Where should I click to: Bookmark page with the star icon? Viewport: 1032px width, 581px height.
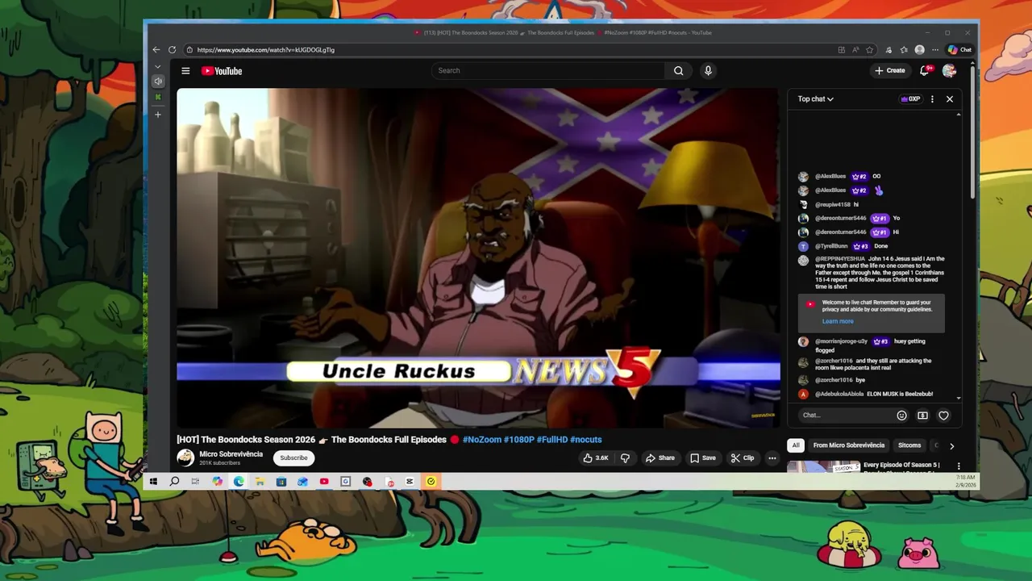click(x=870, y=50)
